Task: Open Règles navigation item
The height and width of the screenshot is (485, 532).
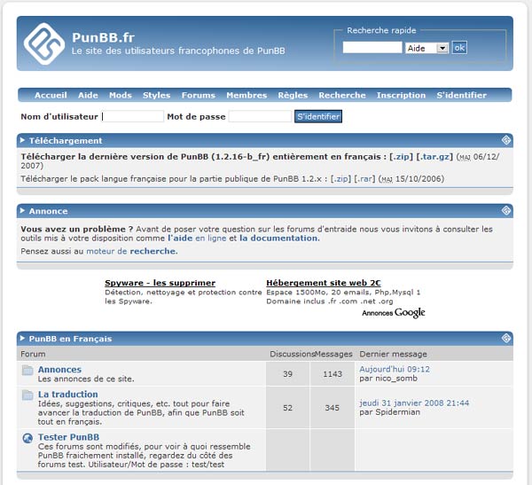Action: 293,95
